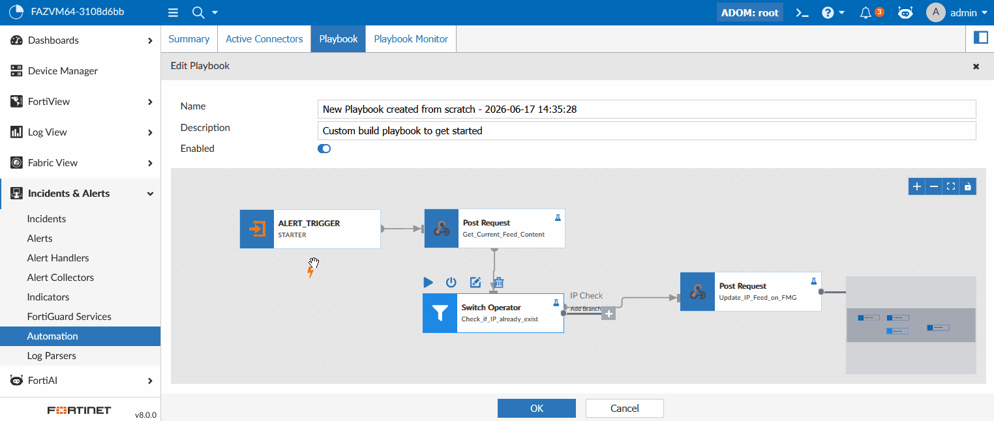Screen dimensions: 994x421
Task: Switch to the Playbook Monitor tab
Action: click(x=411, y=39)
